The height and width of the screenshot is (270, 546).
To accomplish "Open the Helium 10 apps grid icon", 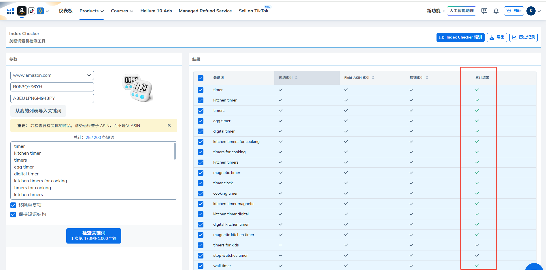I will [x=10, y=11].
